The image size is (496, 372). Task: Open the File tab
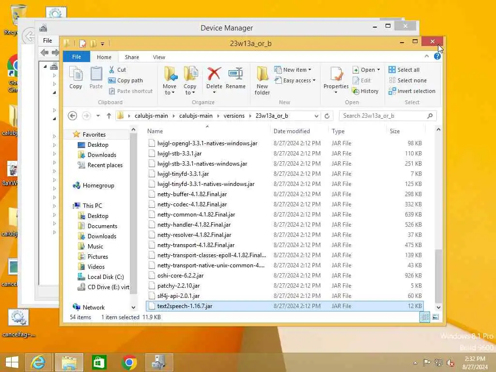tap(77, 57)
